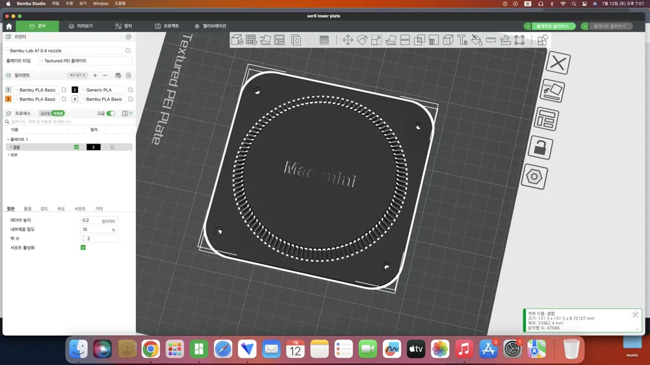Switch to the 장치 tab
This screenshot has width=650, height=365.
pyautogui.click(x=123, y=26)
